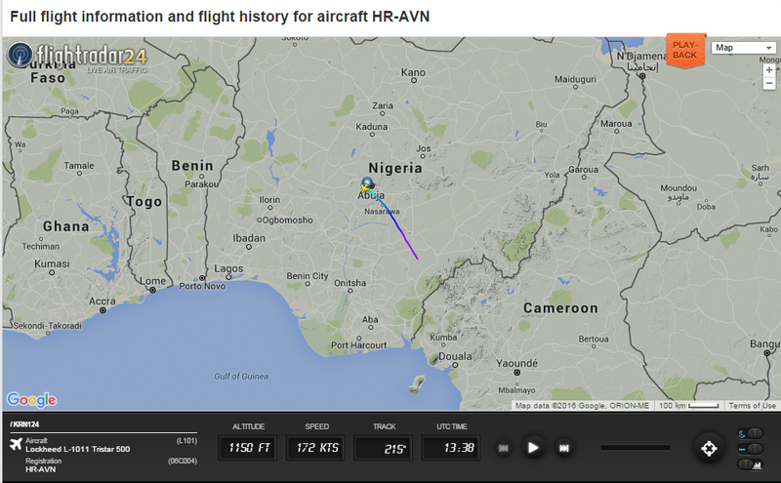Skip forward with the fast-forward button
The image size is (781, 483).
tap(563, 448)
